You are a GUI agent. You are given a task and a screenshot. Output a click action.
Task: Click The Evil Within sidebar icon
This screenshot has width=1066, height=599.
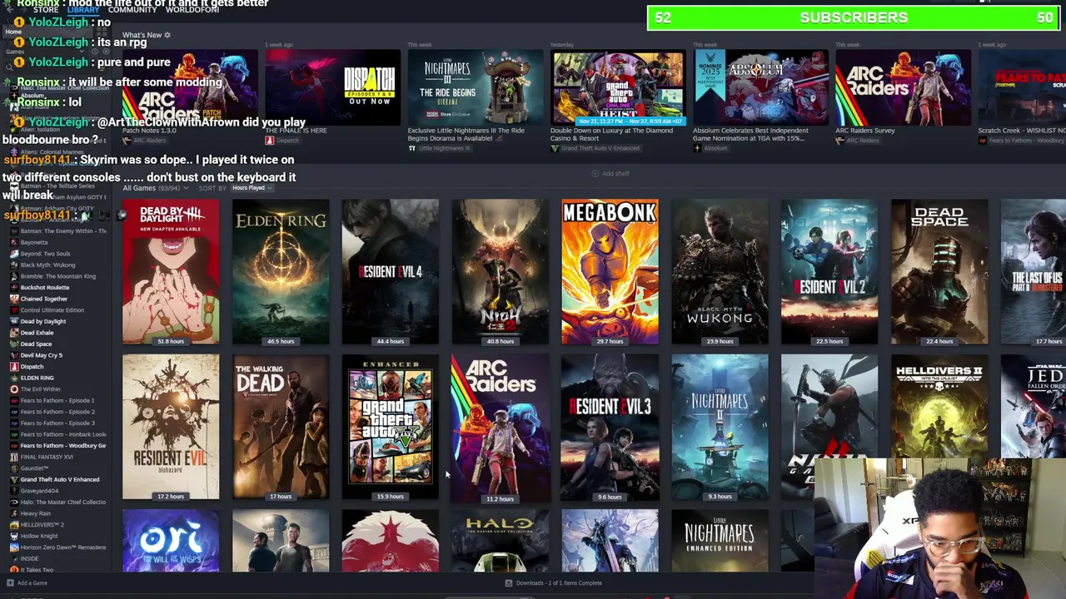coord(14,389)
